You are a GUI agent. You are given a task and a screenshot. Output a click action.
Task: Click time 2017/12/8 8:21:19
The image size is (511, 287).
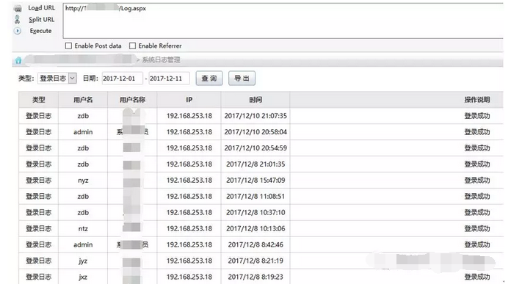coord(255,261)
